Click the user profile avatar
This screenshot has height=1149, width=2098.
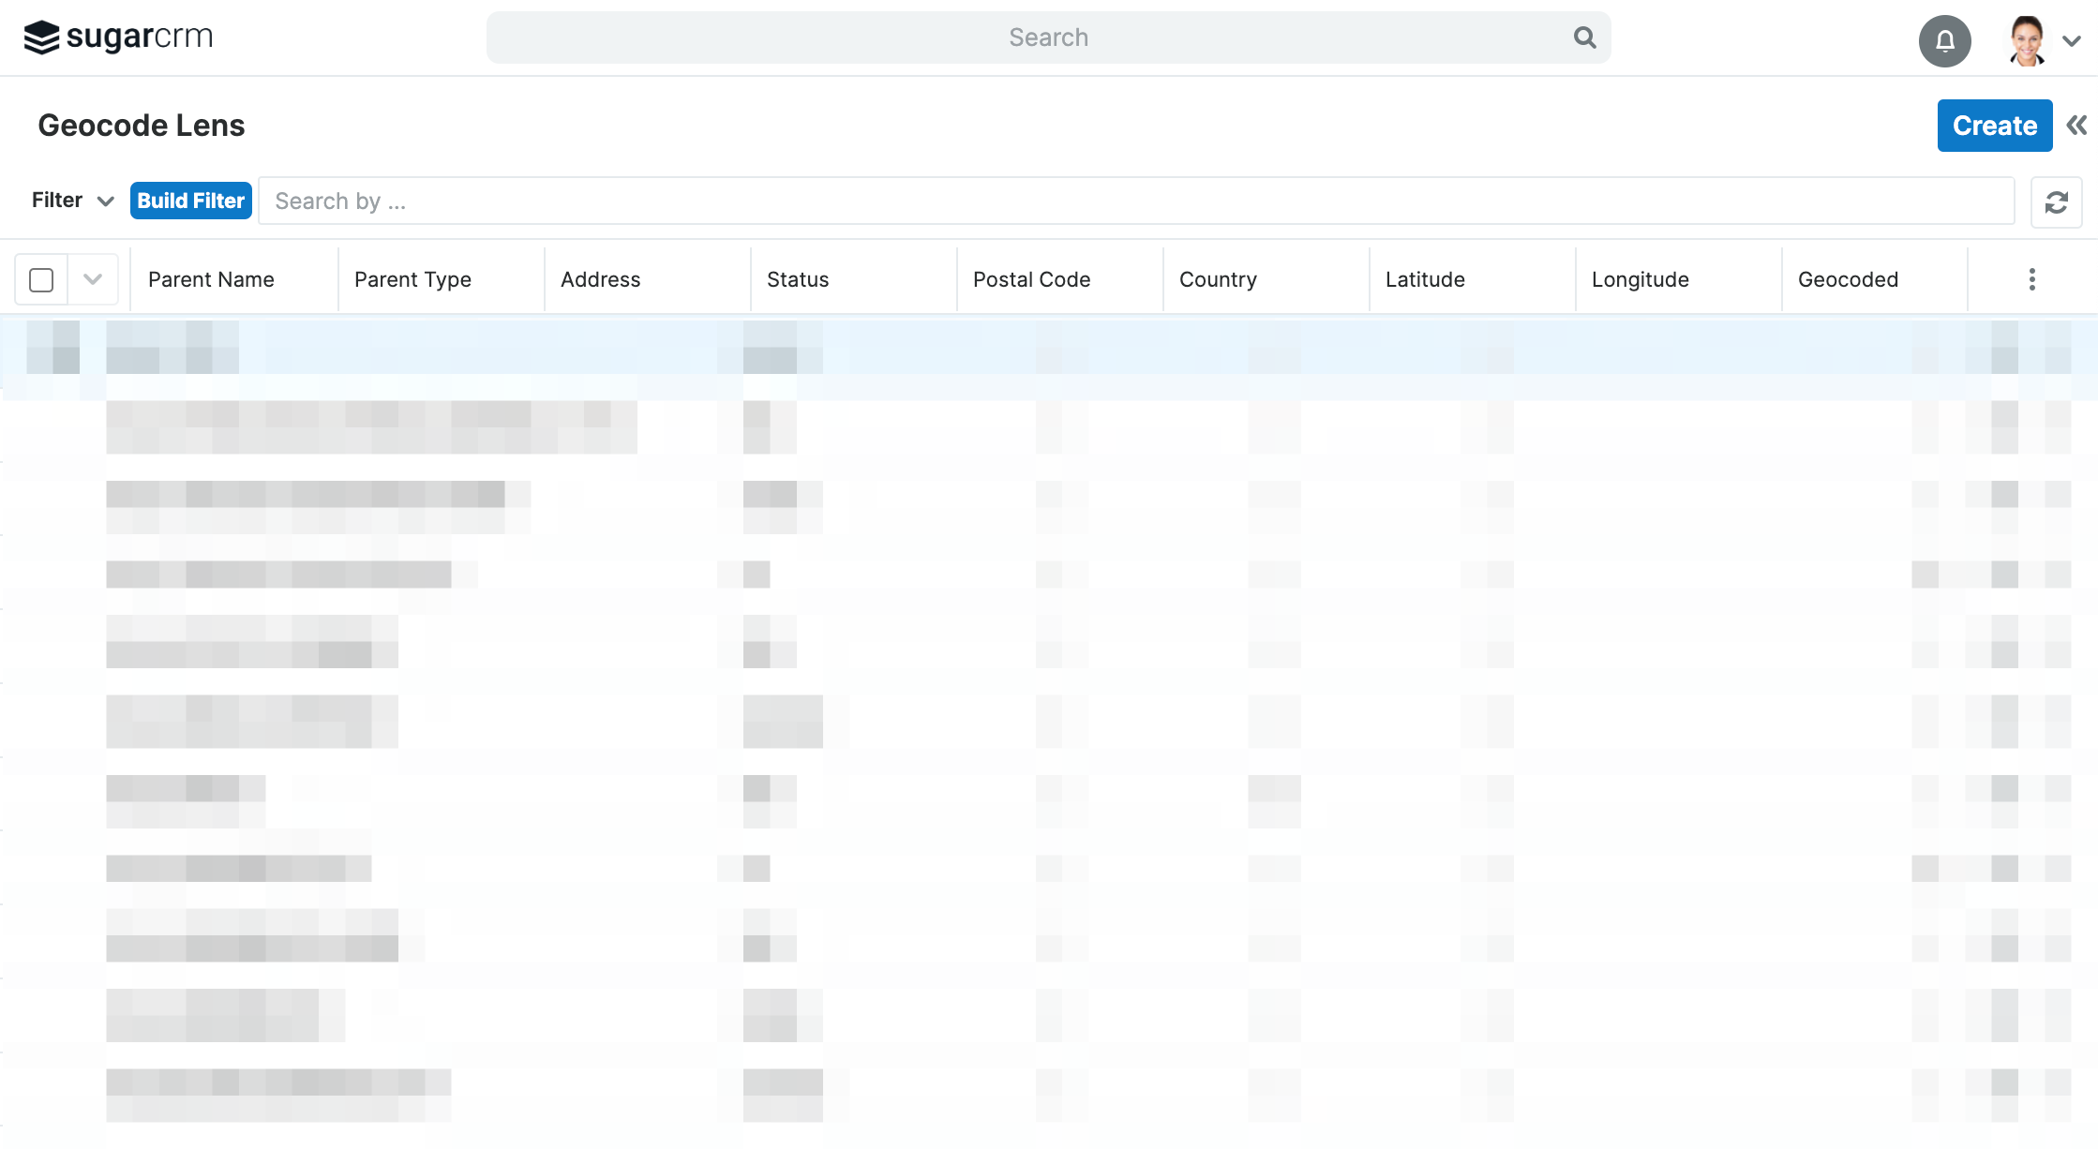2027,41
